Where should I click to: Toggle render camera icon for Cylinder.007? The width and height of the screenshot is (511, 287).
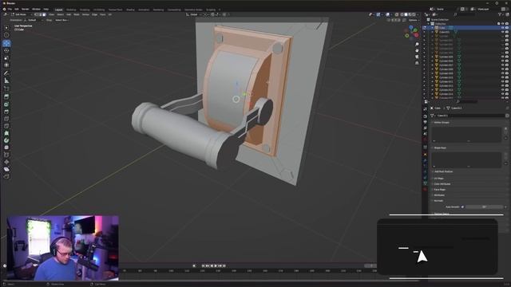pos(507,65)
